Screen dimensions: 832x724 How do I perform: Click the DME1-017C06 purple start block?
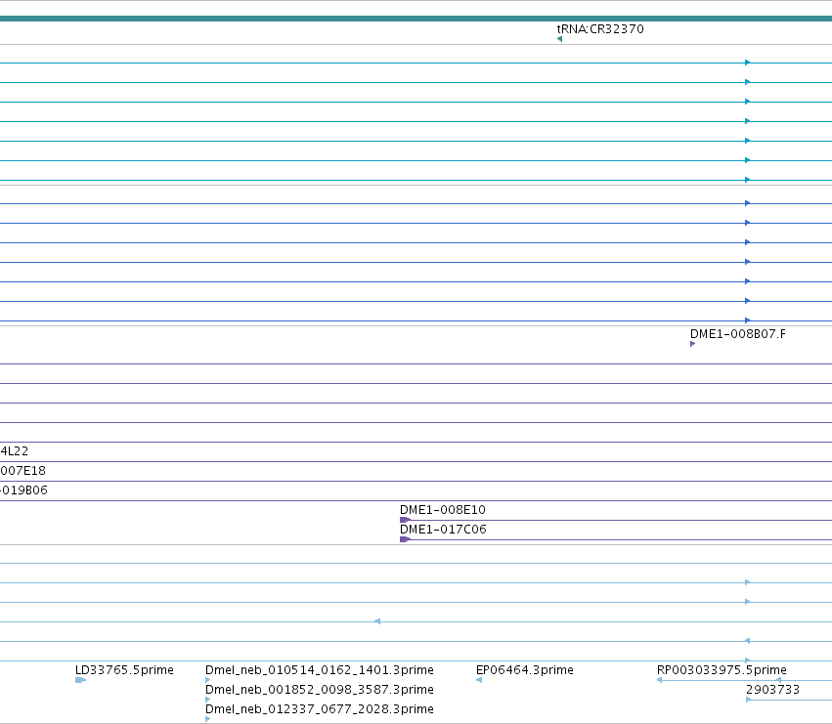tap(405, 539)
